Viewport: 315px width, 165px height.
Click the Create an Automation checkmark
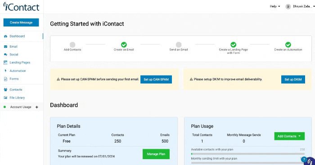point(288,45)
